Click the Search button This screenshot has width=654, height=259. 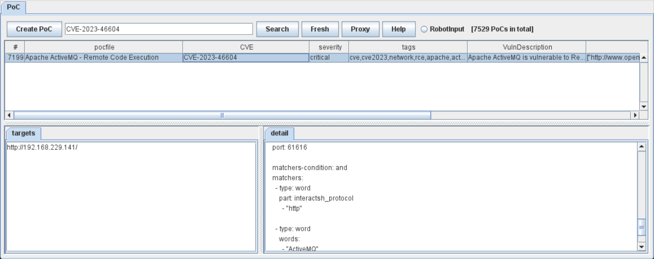pos(277,29)
